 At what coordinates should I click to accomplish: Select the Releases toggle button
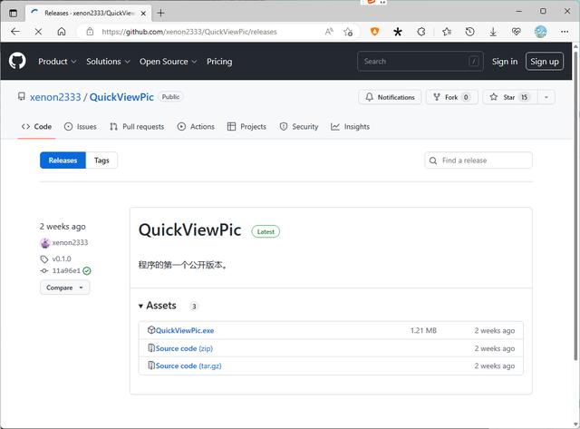(x=63, y=161)
